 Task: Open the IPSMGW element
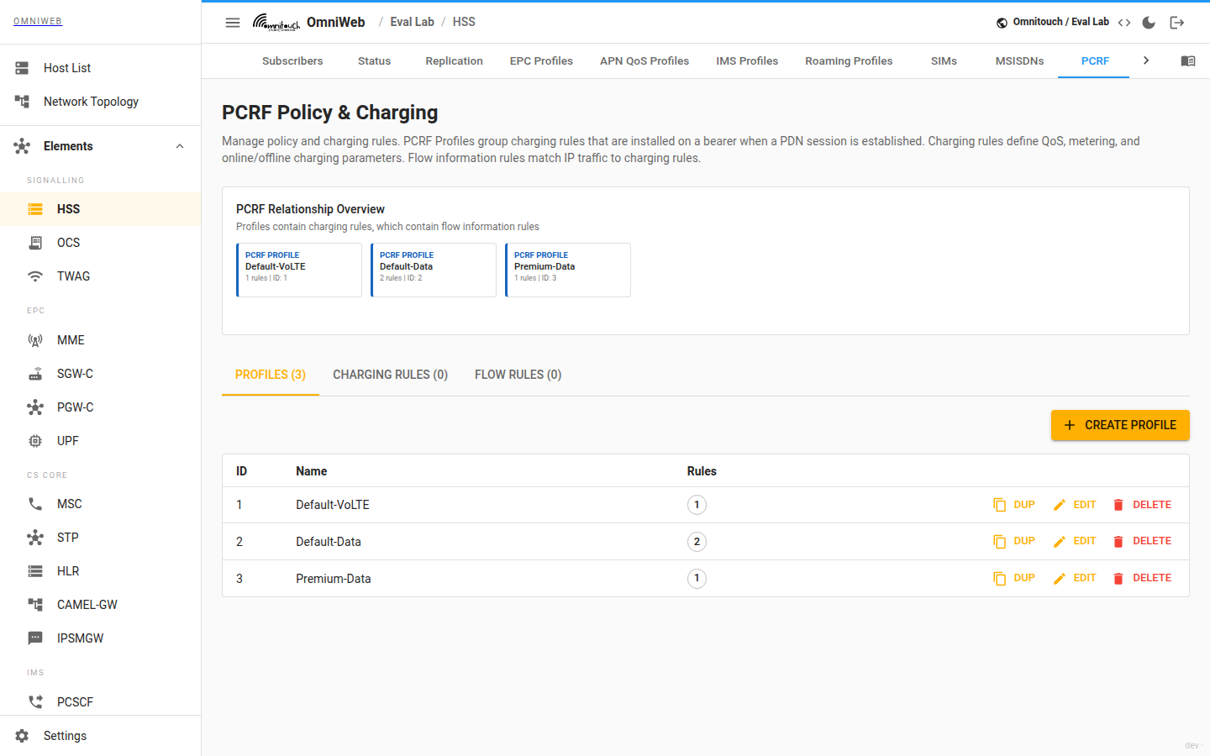101,638
